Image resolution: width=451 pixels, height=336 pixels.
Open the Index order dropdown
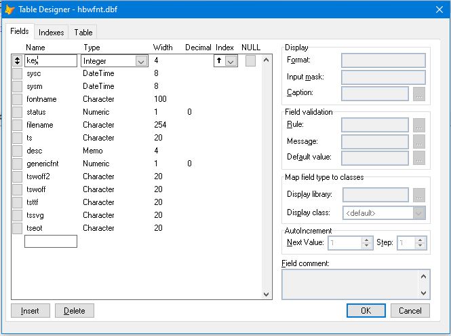(231, 61)
